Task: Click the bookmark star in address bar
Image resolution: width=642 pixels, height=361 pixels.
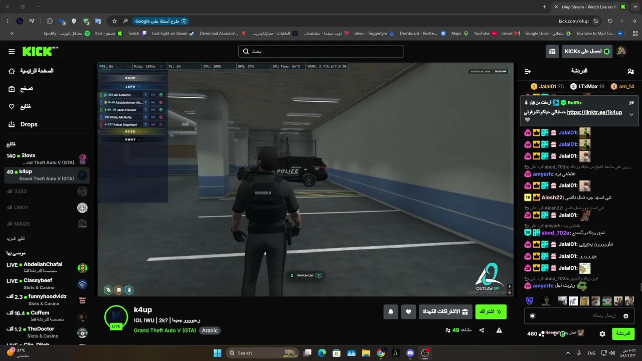Action: pos(114,21)
